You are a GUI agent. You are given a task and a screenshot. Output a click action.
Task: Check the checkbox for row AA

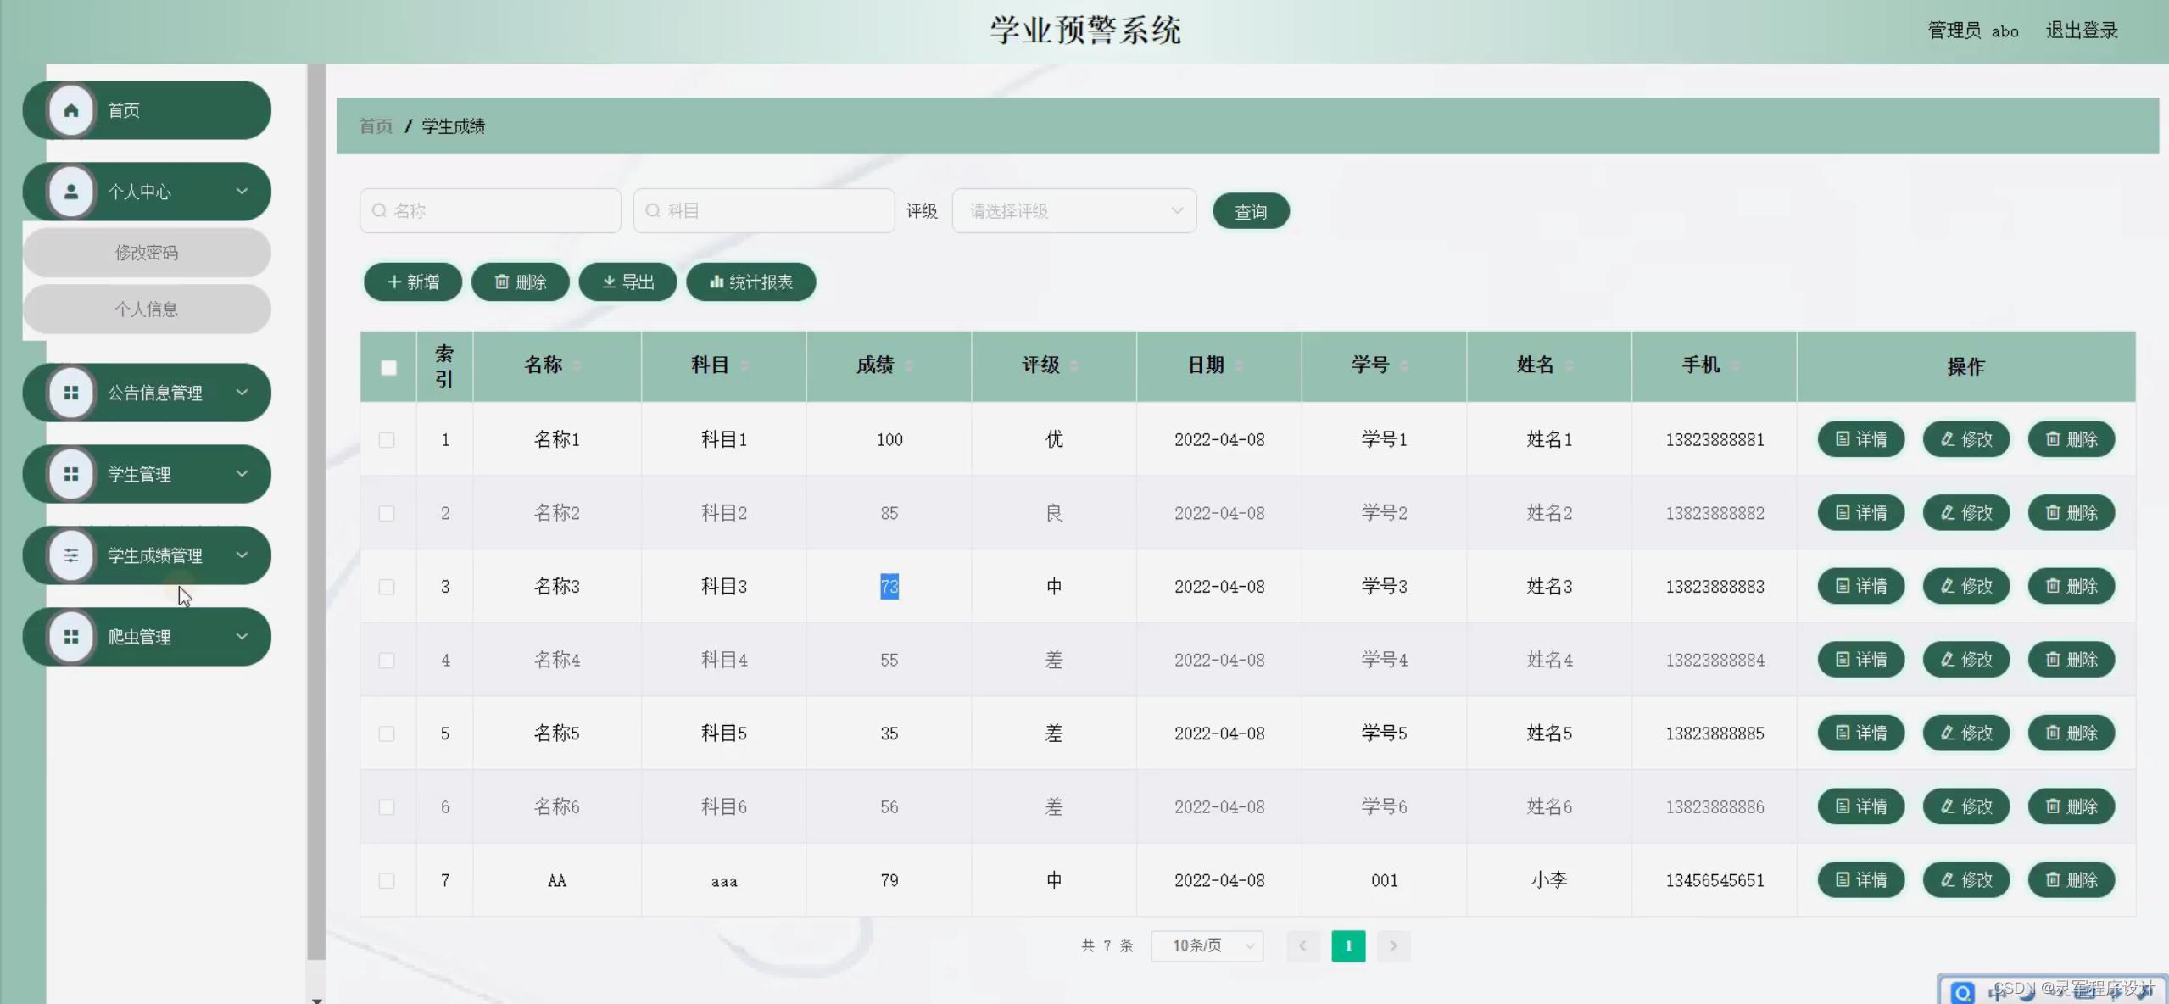pos(388,880)
